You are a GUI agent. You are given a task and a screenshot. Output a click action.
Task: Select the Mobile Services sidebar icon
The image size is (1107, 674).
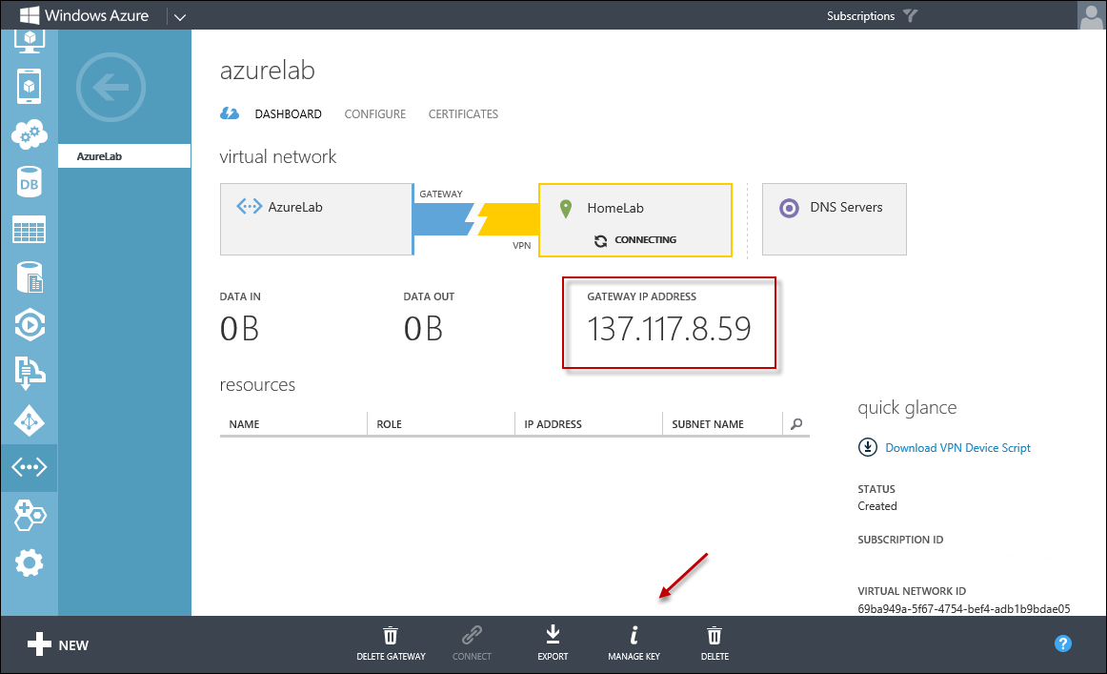(x=29, y=87)
